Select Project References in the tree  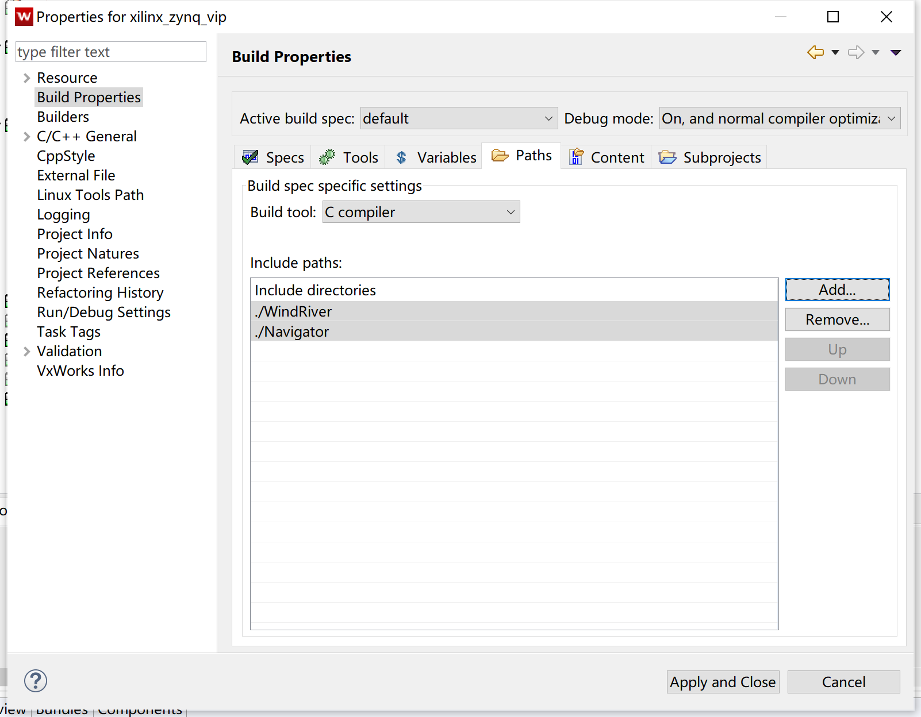click(98, 273)
